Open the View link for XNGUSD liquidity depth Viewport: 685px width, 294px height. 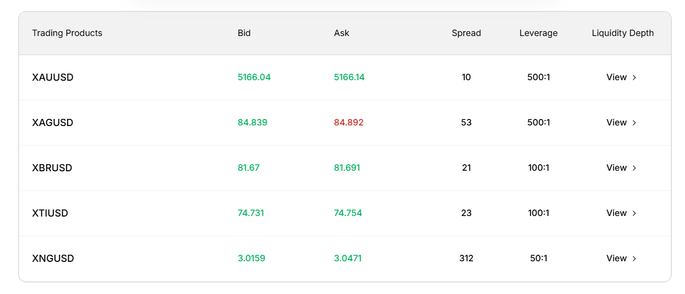point(616,259)
